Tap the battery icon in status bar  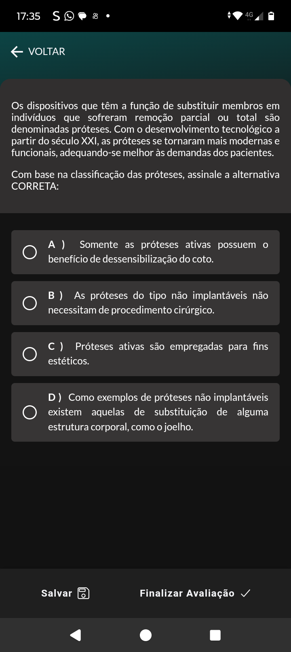click(x=271, y=16)
